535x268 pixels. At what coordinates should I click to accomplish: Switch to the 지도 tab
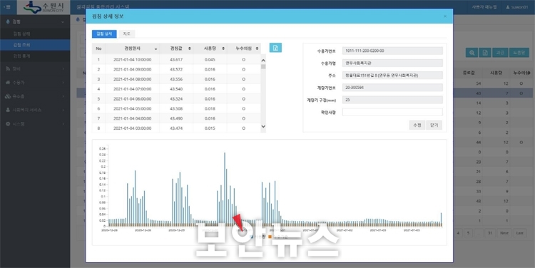[126, 33]
